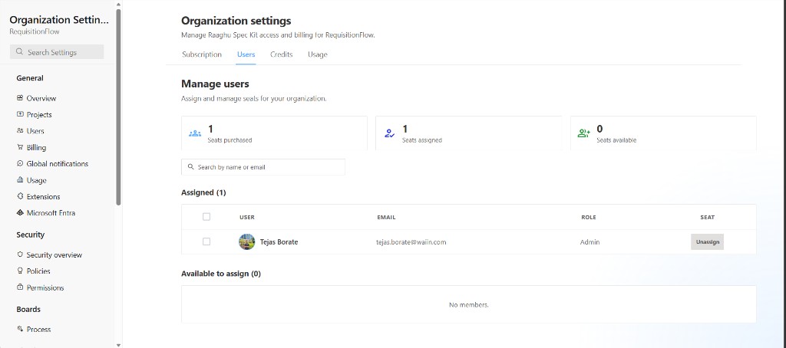
Task: Click the Admin role cell
Action: coord(590,242)
